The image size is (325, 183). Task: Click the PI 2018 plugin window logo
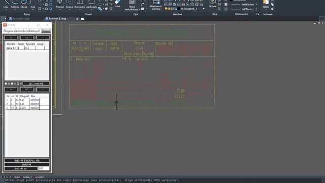click(x=5, y=25)
